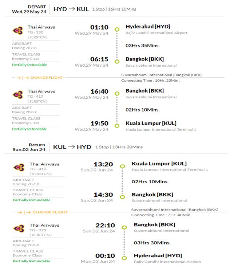Click Thai Airways logo for flight TG-417
238x270 pixels.
(18, 94)
